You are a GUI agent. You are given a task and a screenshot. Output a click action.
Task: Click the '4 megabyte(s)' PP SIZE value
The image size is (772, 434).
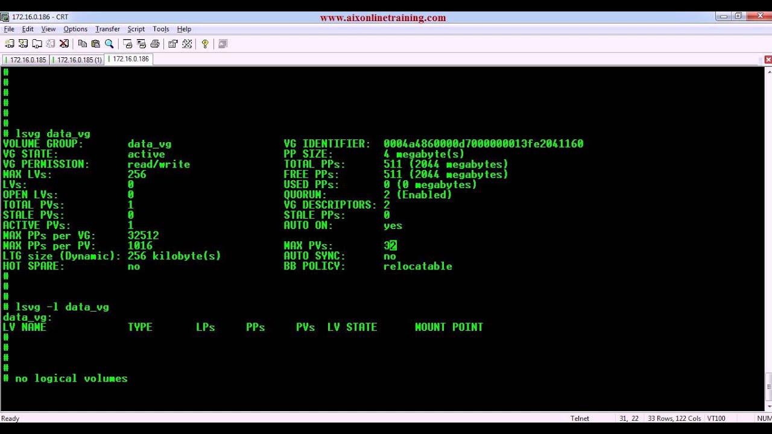click(x=424, y=154)
